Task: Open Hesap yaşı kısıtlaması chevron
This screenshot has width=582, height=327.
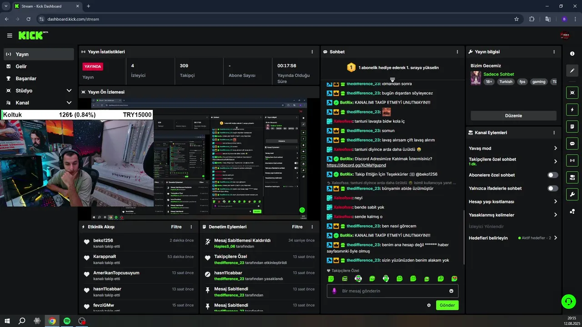Action: 555,202
